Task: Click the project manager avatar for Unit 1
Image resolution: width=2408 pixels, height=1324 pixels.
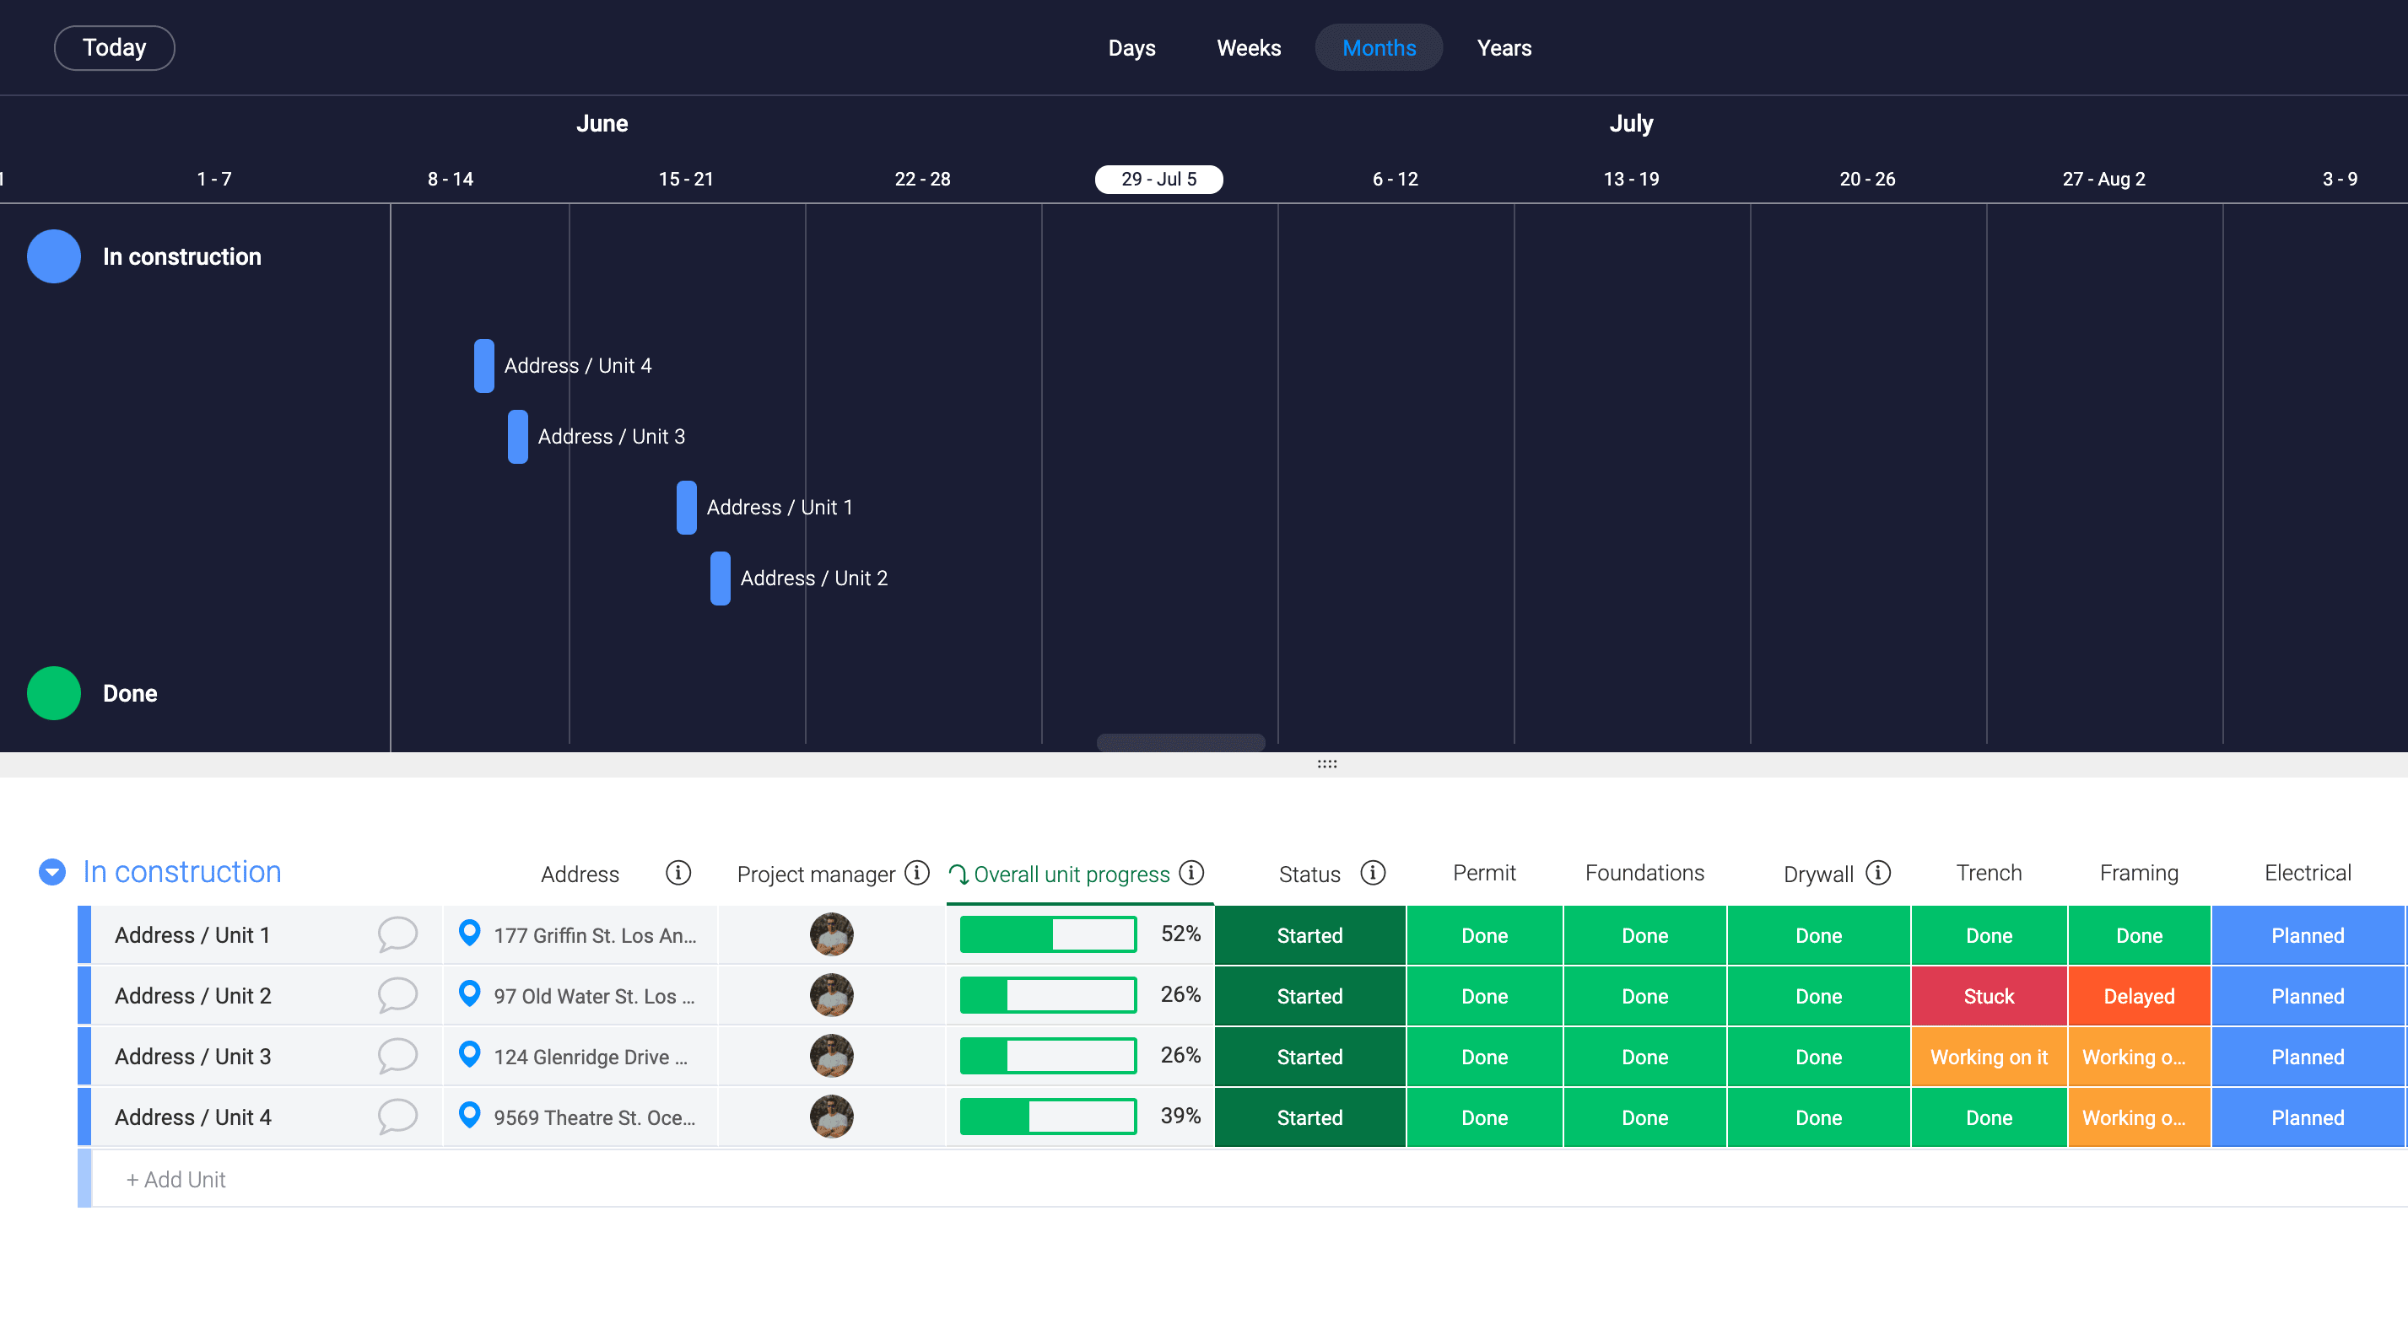Action: coord(831,934)
